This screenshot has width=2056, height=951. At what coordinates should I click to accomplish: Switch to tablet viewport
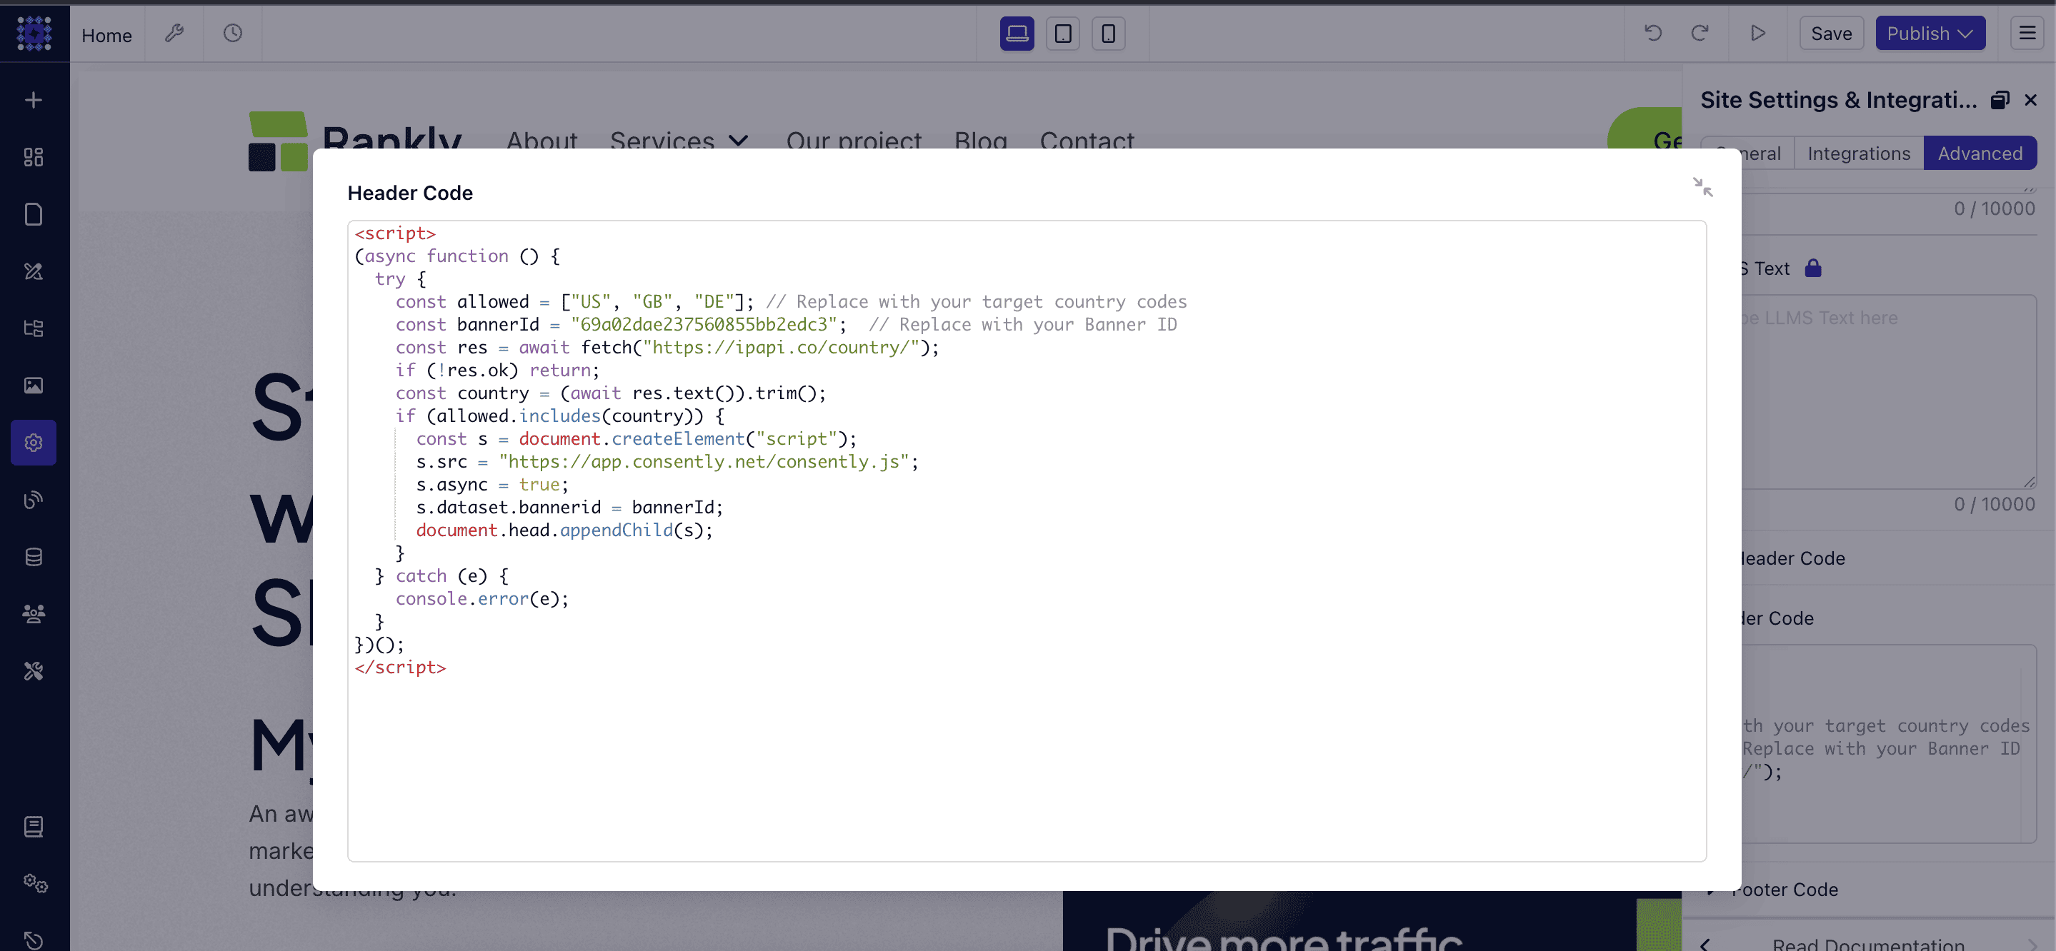1062,34
